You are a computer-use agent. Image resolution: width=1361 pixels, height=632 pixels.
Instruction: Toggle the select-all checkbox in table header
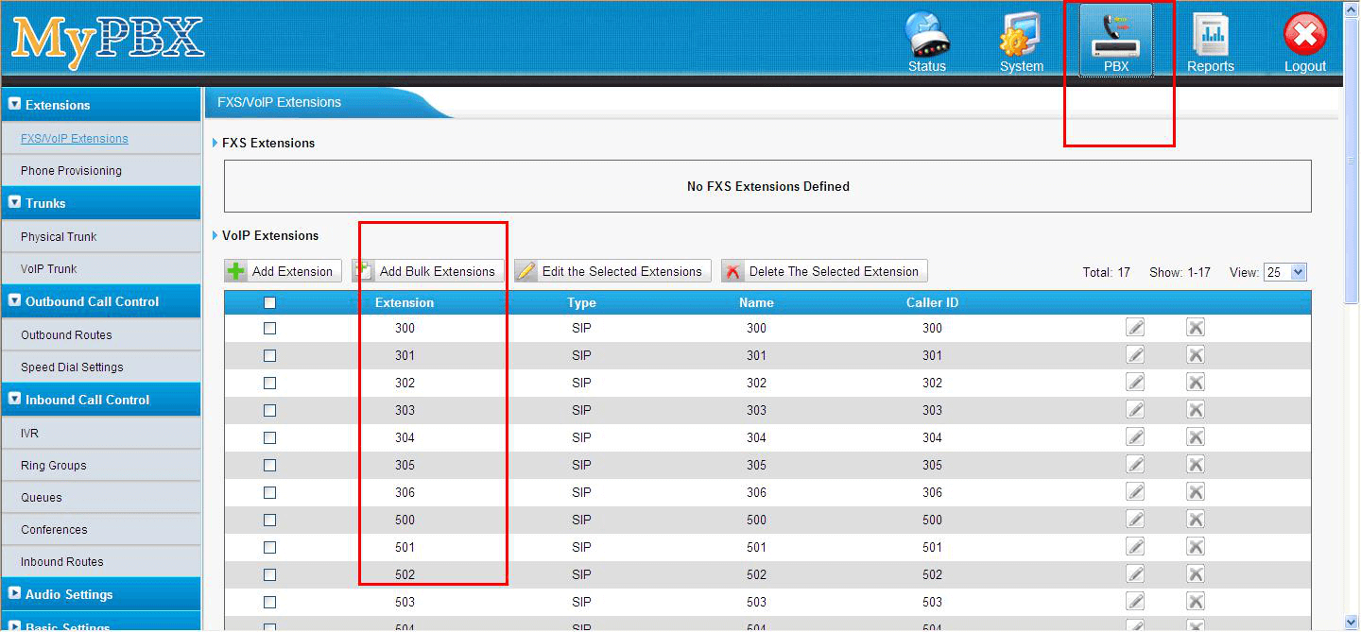(269, 303)
